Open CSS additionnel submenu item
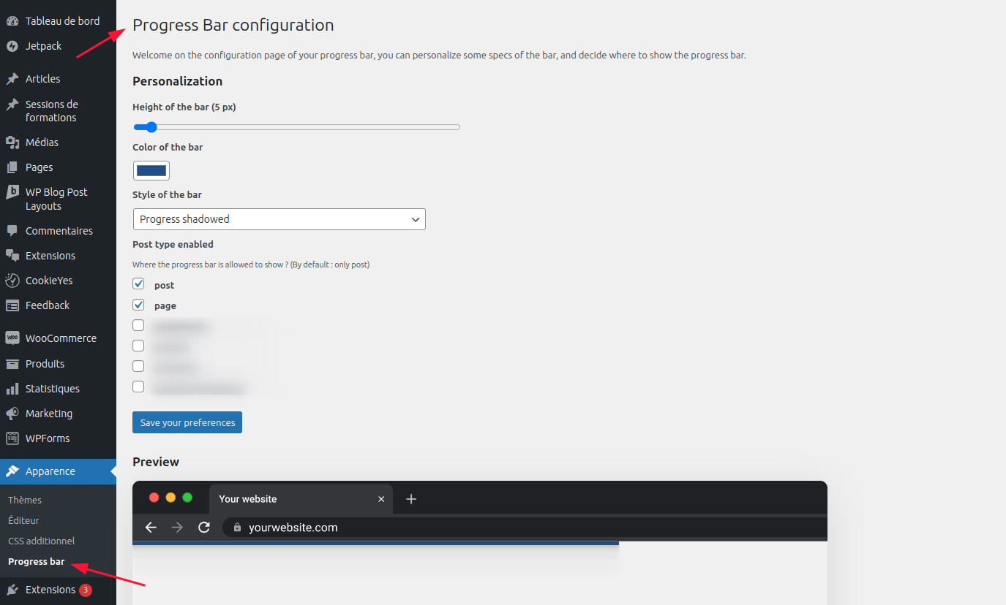The height and width of the screenshot is (605, 1006). click(x=42, y=541)
